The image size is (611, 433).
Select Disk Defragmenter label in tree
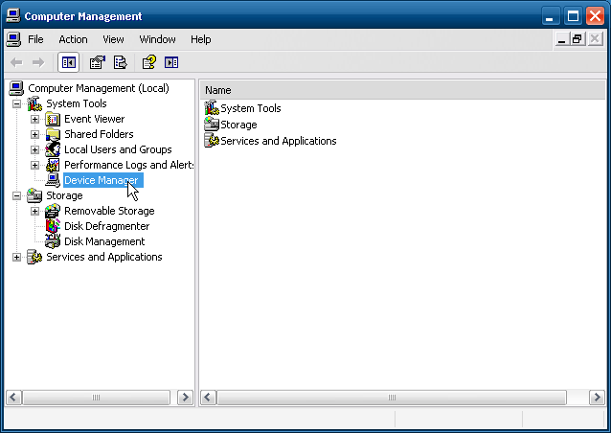(106, 226)
